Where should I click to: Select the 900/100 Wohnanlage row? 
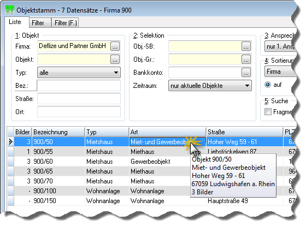tap(152, 191)
